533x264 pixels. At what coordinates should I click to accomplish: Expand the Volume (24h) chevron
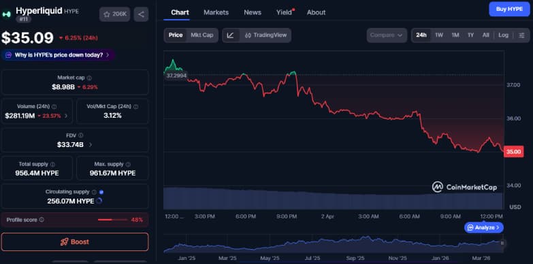(x=66, y=116)
